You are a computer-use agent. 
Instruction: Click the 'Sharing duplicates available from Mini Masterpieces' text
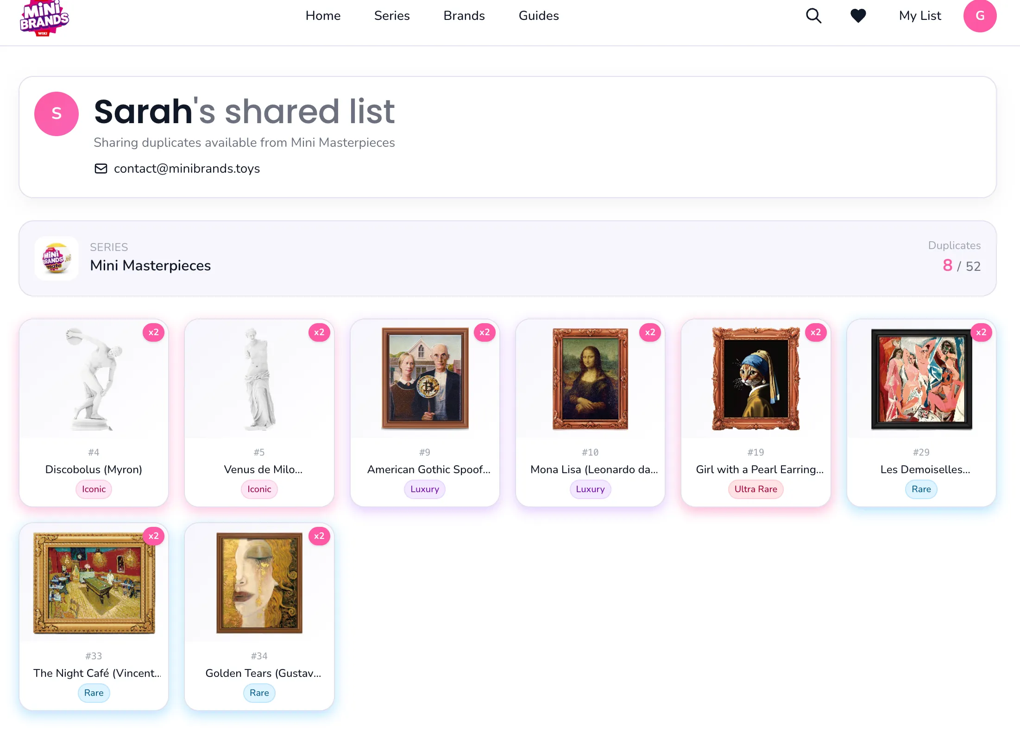(x=244, y=143)
